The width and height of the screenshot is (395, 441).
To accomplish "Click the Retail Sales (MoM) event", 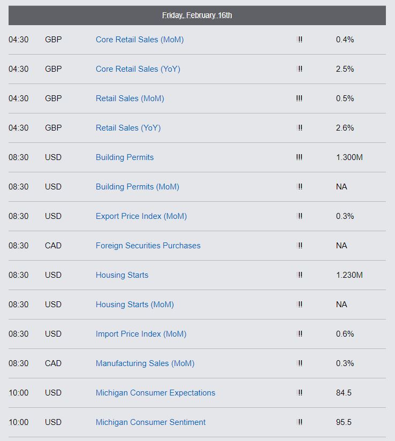I will pyautogui.click(x=130, y=98).
